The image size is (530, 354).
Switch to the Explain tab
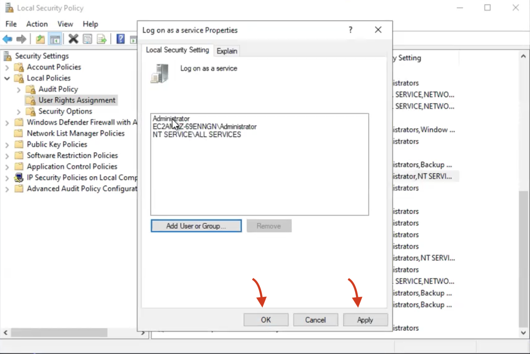click(227, 51)
